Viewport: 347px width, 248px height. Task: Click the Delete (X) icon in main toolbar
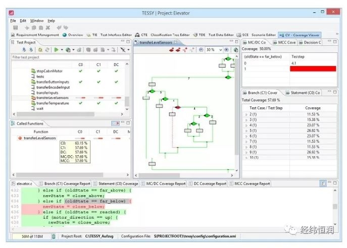point(48,28)
